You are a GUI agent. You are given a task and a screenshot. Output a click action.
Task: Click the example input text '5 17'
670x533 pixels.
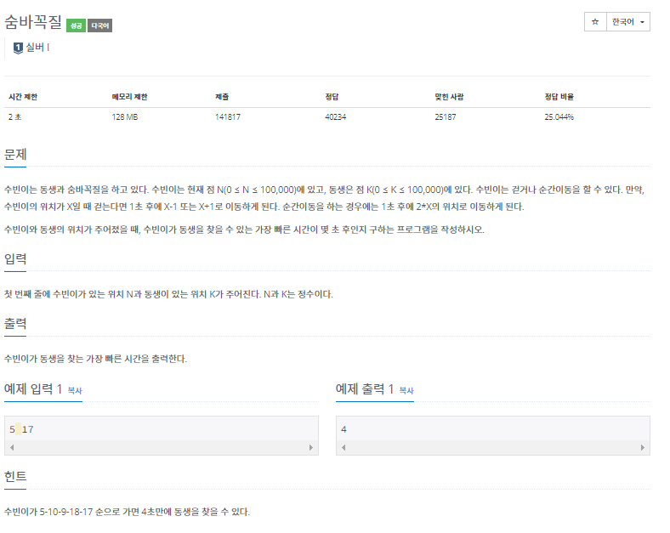[21, 429]
